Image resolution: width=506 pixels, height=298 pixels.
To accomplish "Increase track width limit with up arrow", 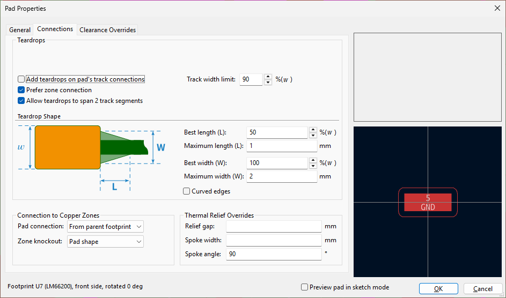I will click(268, 77).
